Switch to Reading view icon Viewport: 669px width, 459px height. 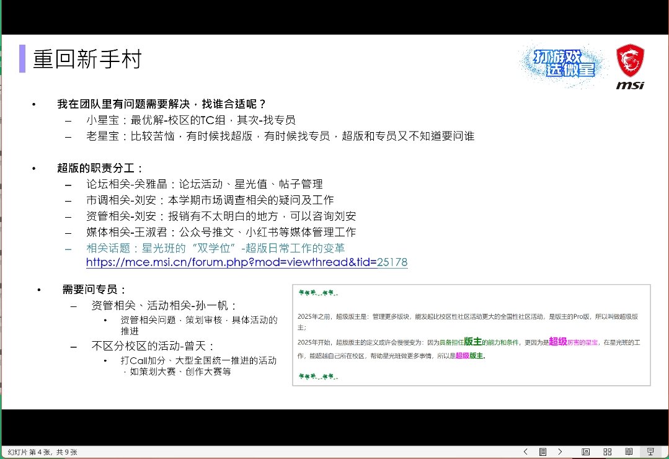(x=627, y=452)
